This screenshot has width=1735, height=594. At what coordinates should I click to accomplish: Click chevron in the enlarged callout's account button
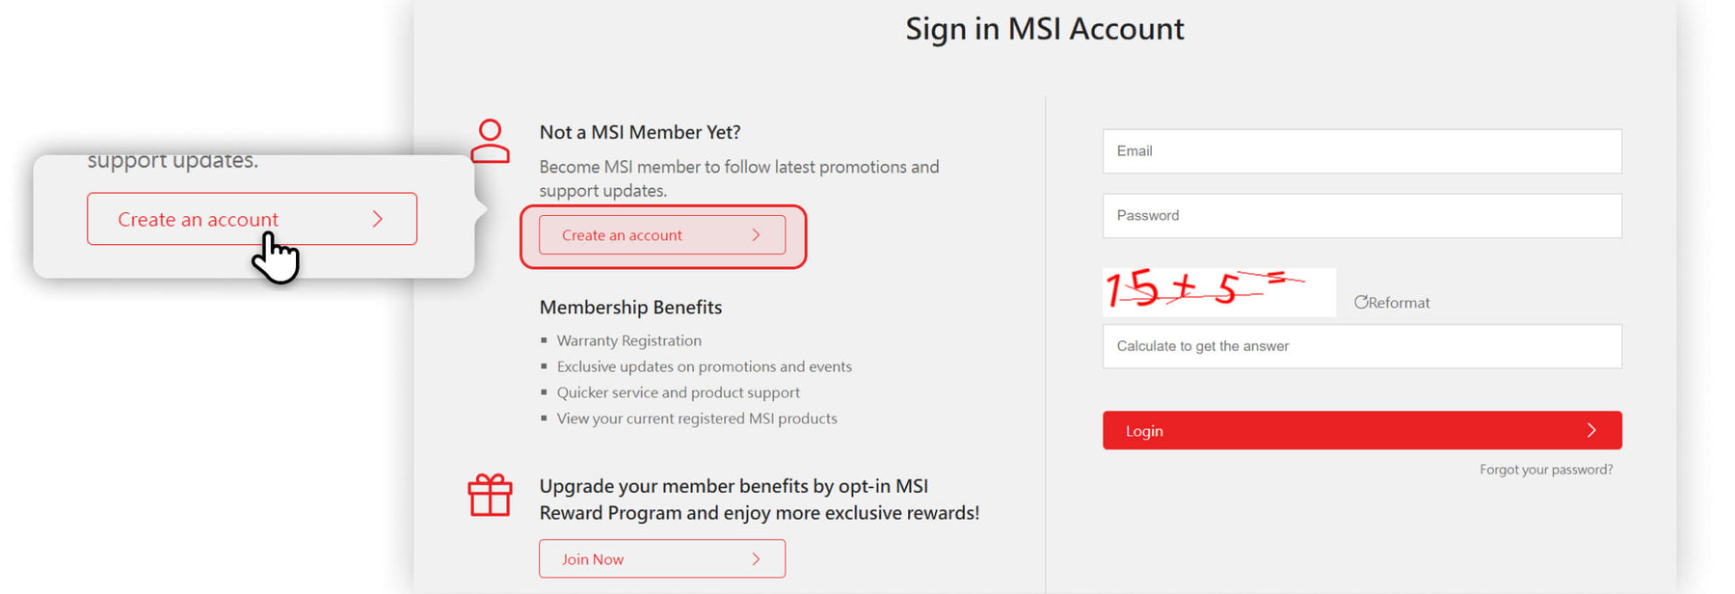pyautogui.click(x=378, y=220)
